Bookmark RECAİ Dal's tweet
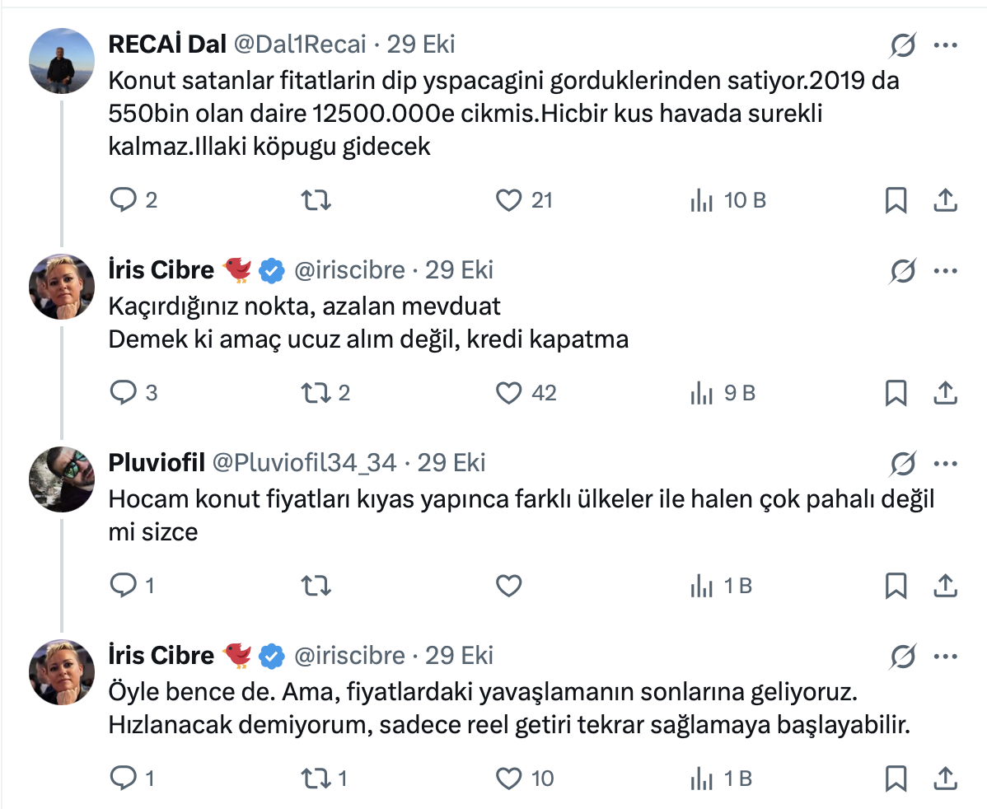 (896, 199)
